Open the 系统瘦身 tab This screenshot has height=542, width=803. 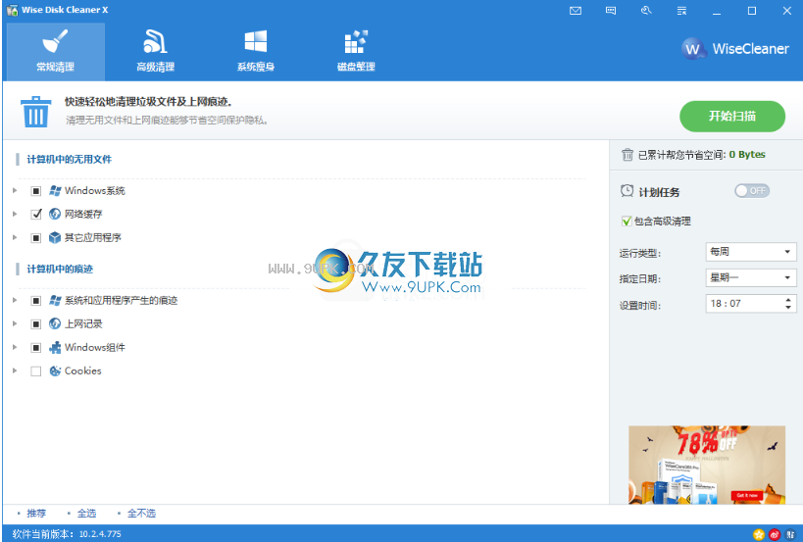pos(256,52)
